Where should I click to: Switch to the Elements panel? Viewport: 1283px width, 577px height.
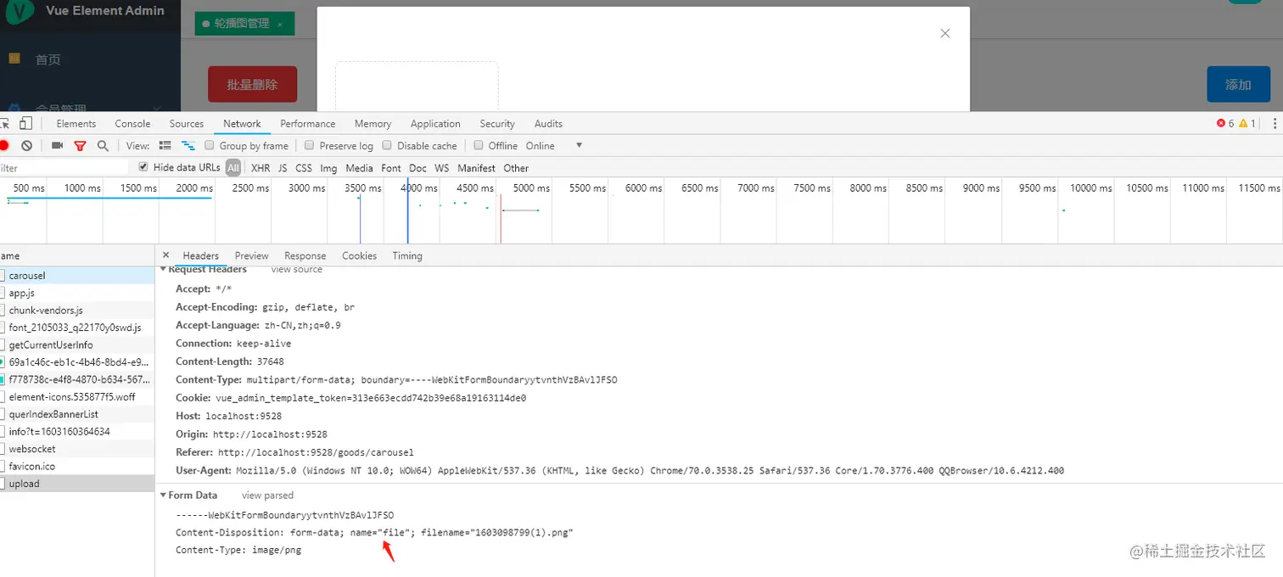(x=76, y=124)
